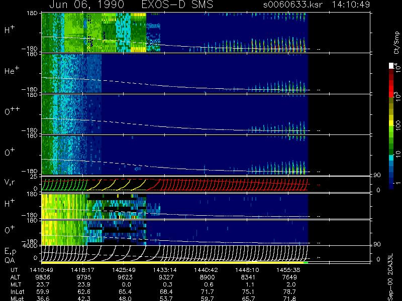Click the red band of the color bar

[391, 88]
